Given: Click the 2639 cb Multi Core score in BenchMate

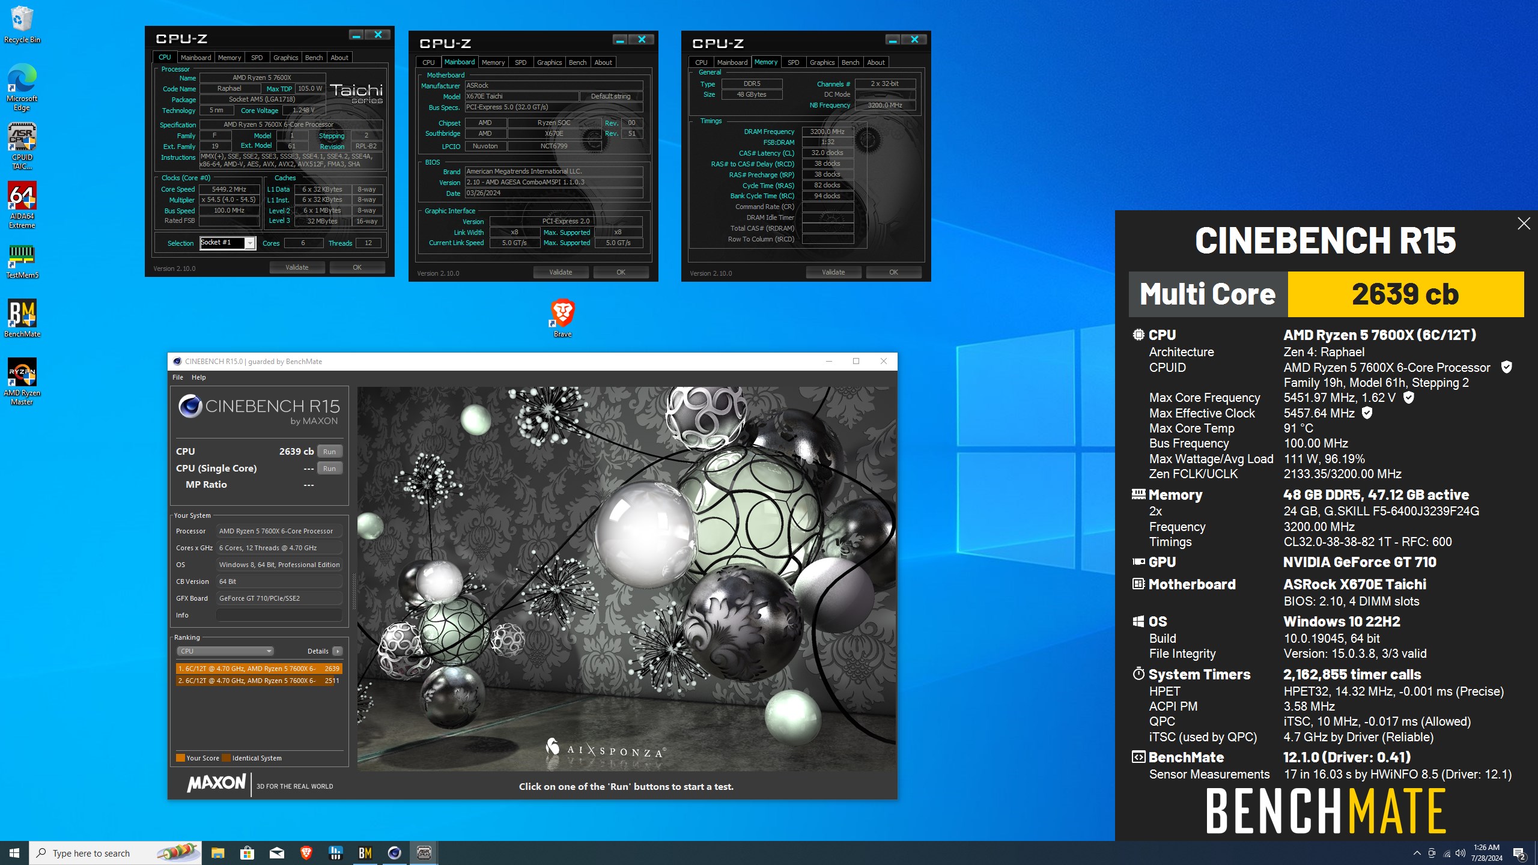Looking at the screenshot, I should tap(1405, 294).
